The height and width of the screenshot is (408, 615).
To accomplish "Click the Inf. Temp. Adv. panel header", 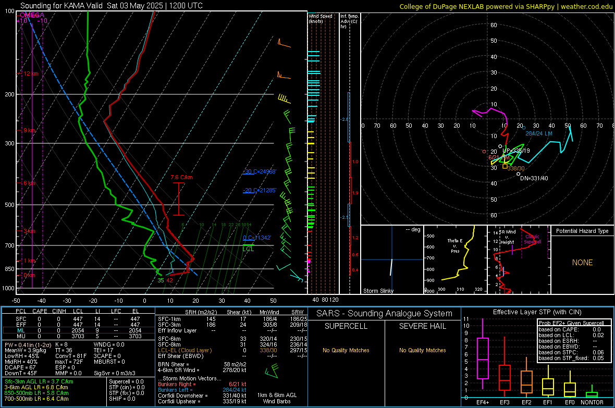I will click(x=349, y=21).
